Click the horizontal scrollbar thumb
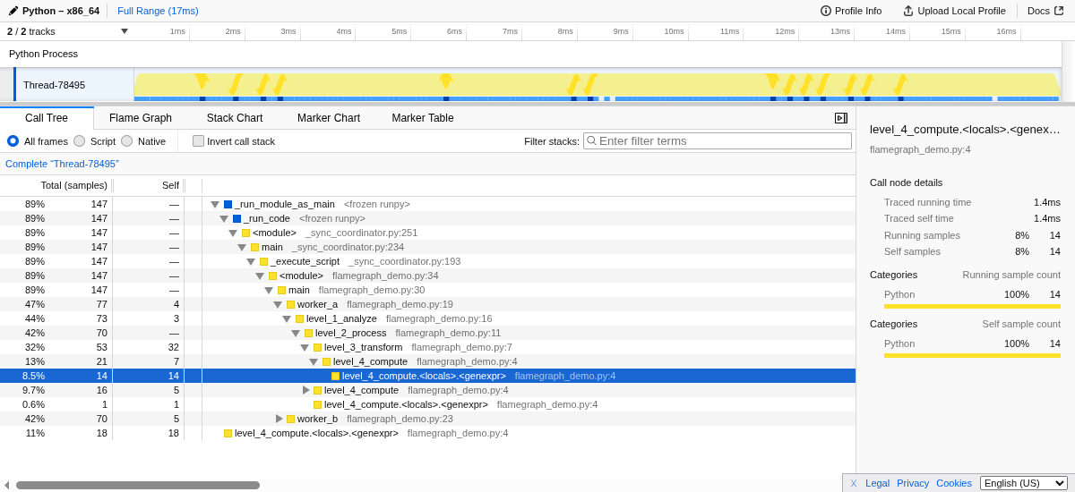Screen dimensions: 1075x492 [137, 485]
